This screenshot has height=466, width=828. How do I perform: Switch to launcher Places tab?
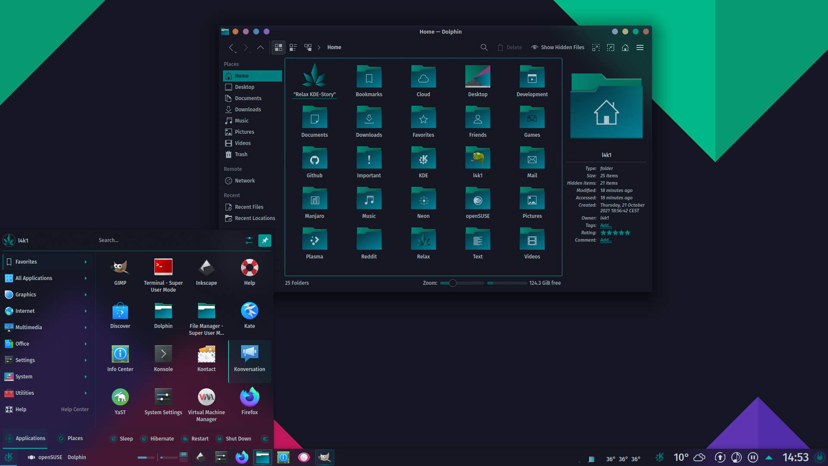pos(70,438)
